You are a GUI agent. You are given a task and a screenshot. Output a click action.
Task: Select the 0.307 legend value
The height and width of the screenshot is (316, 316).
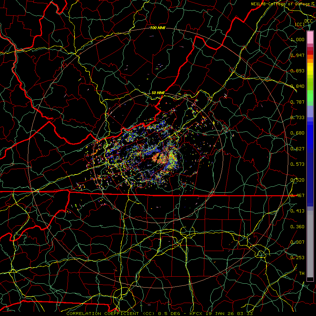pyautogui.click(x=297, y=242)
